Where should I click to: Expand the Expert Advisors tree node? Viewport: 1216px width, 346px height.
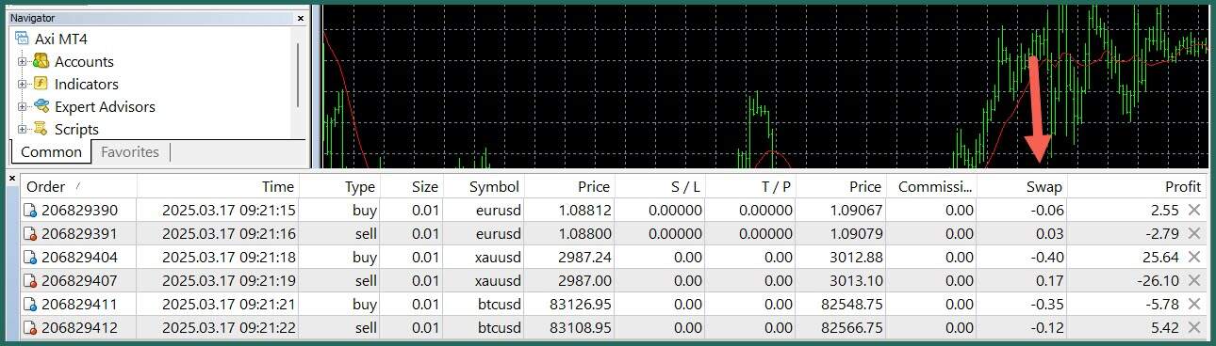pyautogui.click(x=22, y=107)
